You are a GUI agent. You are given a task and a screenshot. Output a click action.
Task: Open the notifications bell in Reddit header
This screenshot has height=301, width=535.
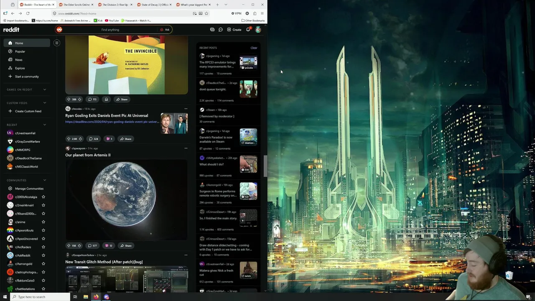[x=248, y=30]
